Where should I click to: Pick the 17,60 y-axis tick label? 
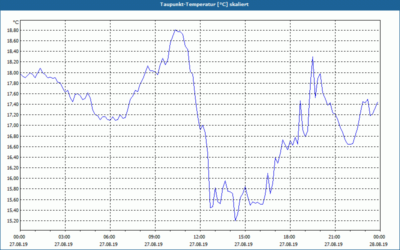(13, 94)
